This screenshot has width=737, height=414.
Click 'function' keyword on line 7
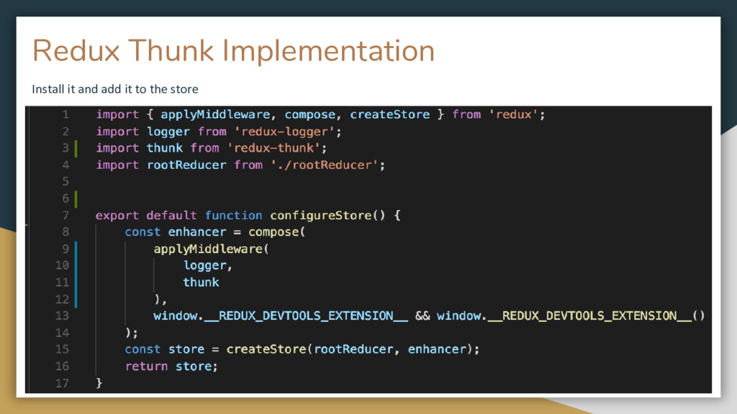click(234, 216)
